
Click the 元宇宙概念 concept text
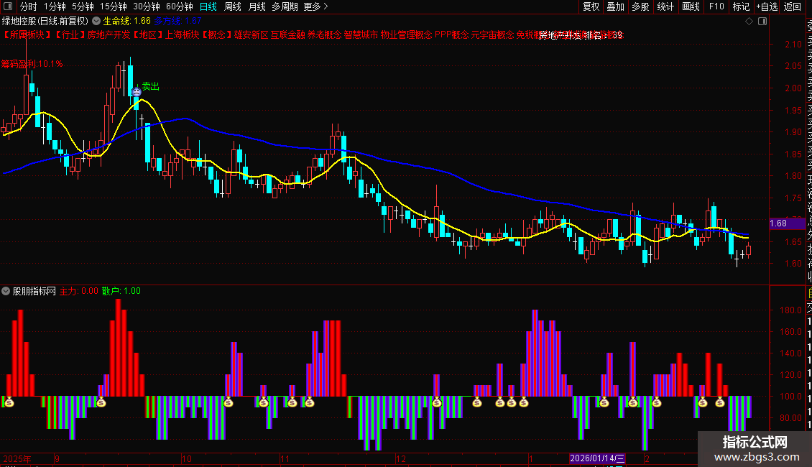tap(492, 34)
